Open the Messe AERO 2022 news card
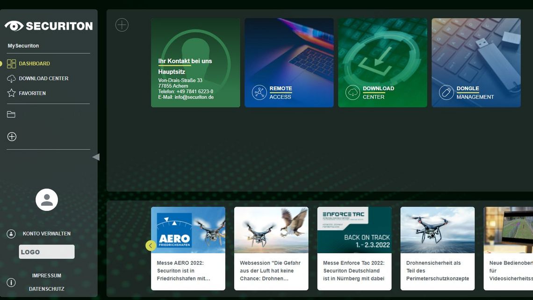 (x=188, y=248)
